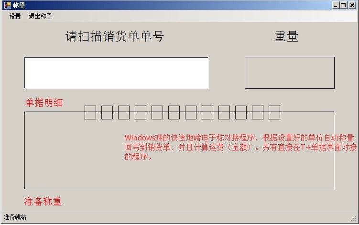Close the 称重 window

(352, 5)
